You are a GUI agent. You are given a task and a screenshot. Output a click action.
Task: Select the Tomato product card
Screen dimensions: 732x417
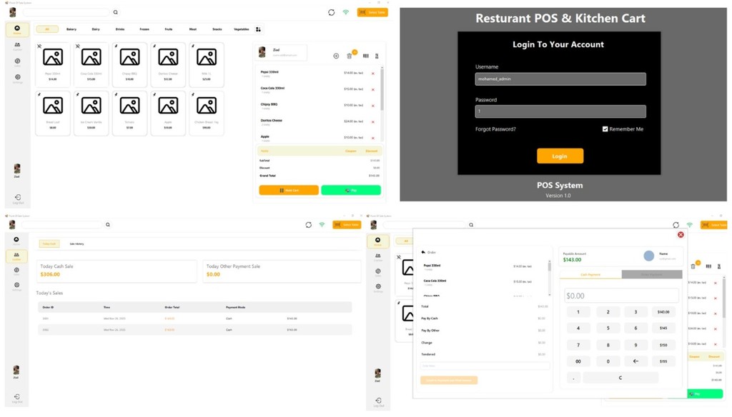coord(129,114)
